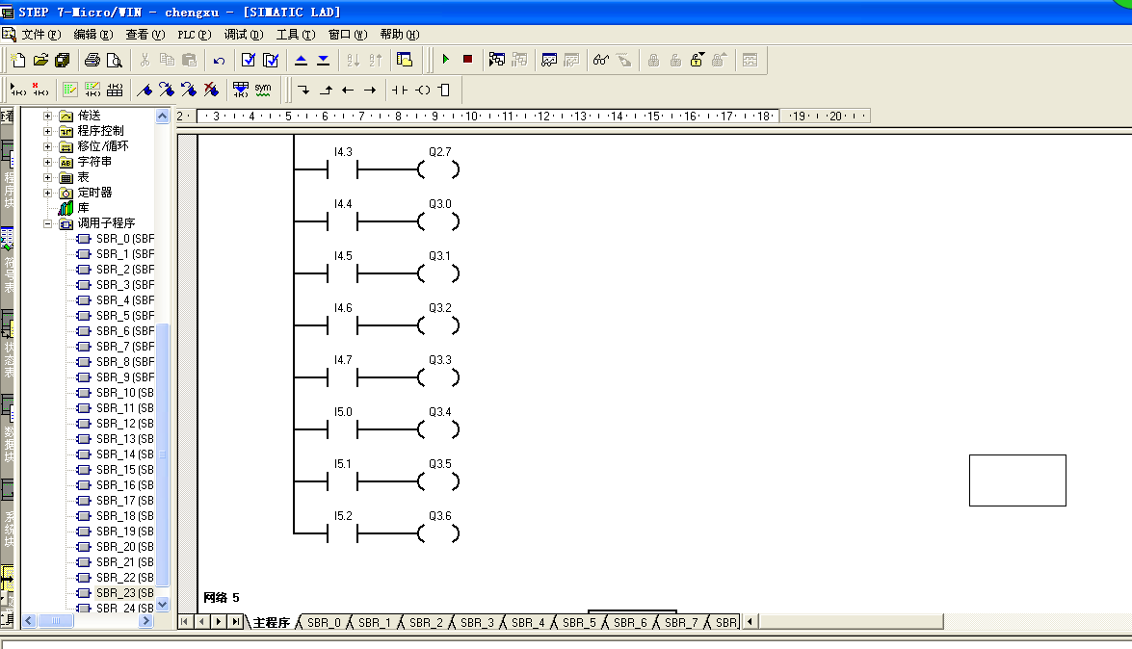Screen dimensions: 1132x649
Task: Open the 编辑 menu
Action: (x=93, y=35)
